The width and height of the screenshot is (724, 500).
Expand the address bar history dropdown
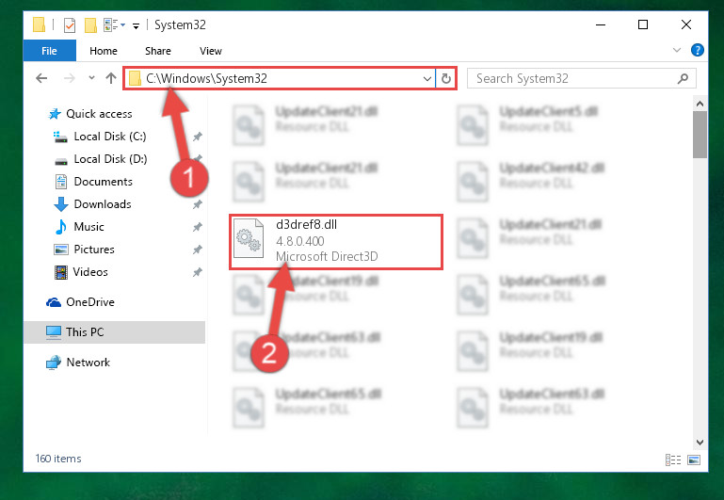pos(427,79)
